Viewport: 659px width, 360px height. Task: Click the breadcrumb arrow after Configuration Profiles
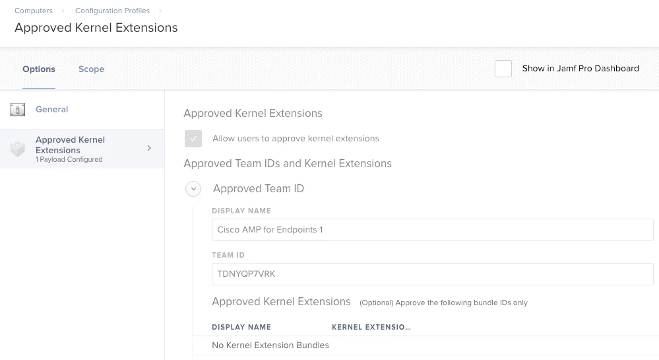point(160,11)
